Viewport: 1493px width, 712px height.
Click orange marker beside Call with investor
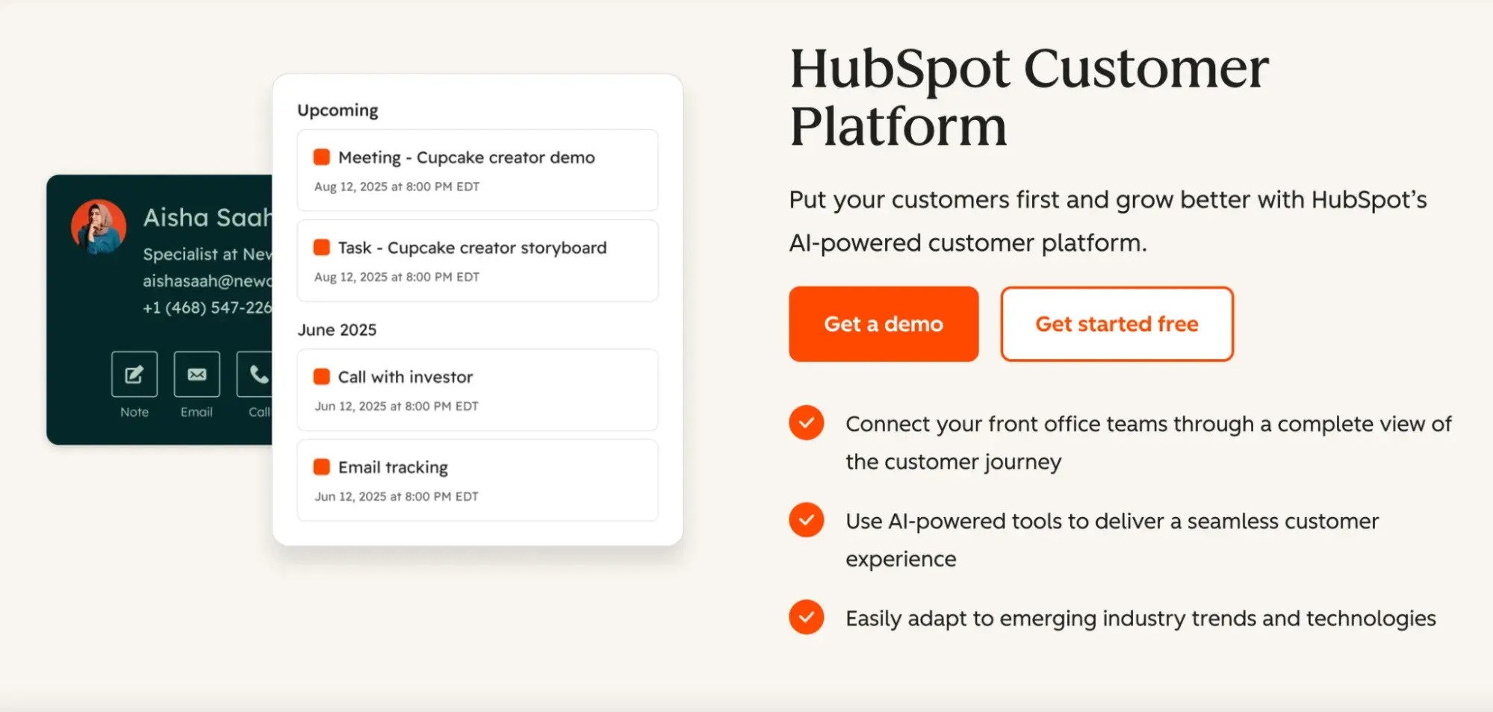[x=321, y=376]
